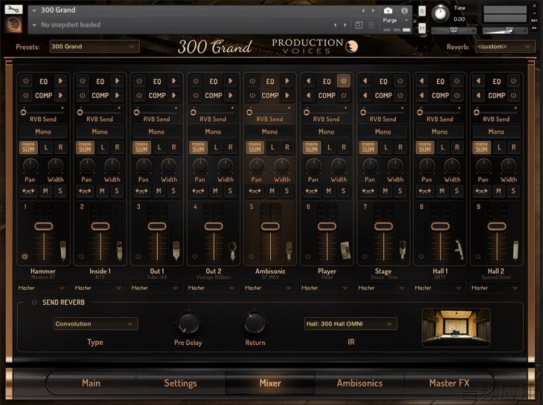The width and height of the screenshot is (543, 405).
Task: Open the wrench instrument options icon
Action: (13, 9)
